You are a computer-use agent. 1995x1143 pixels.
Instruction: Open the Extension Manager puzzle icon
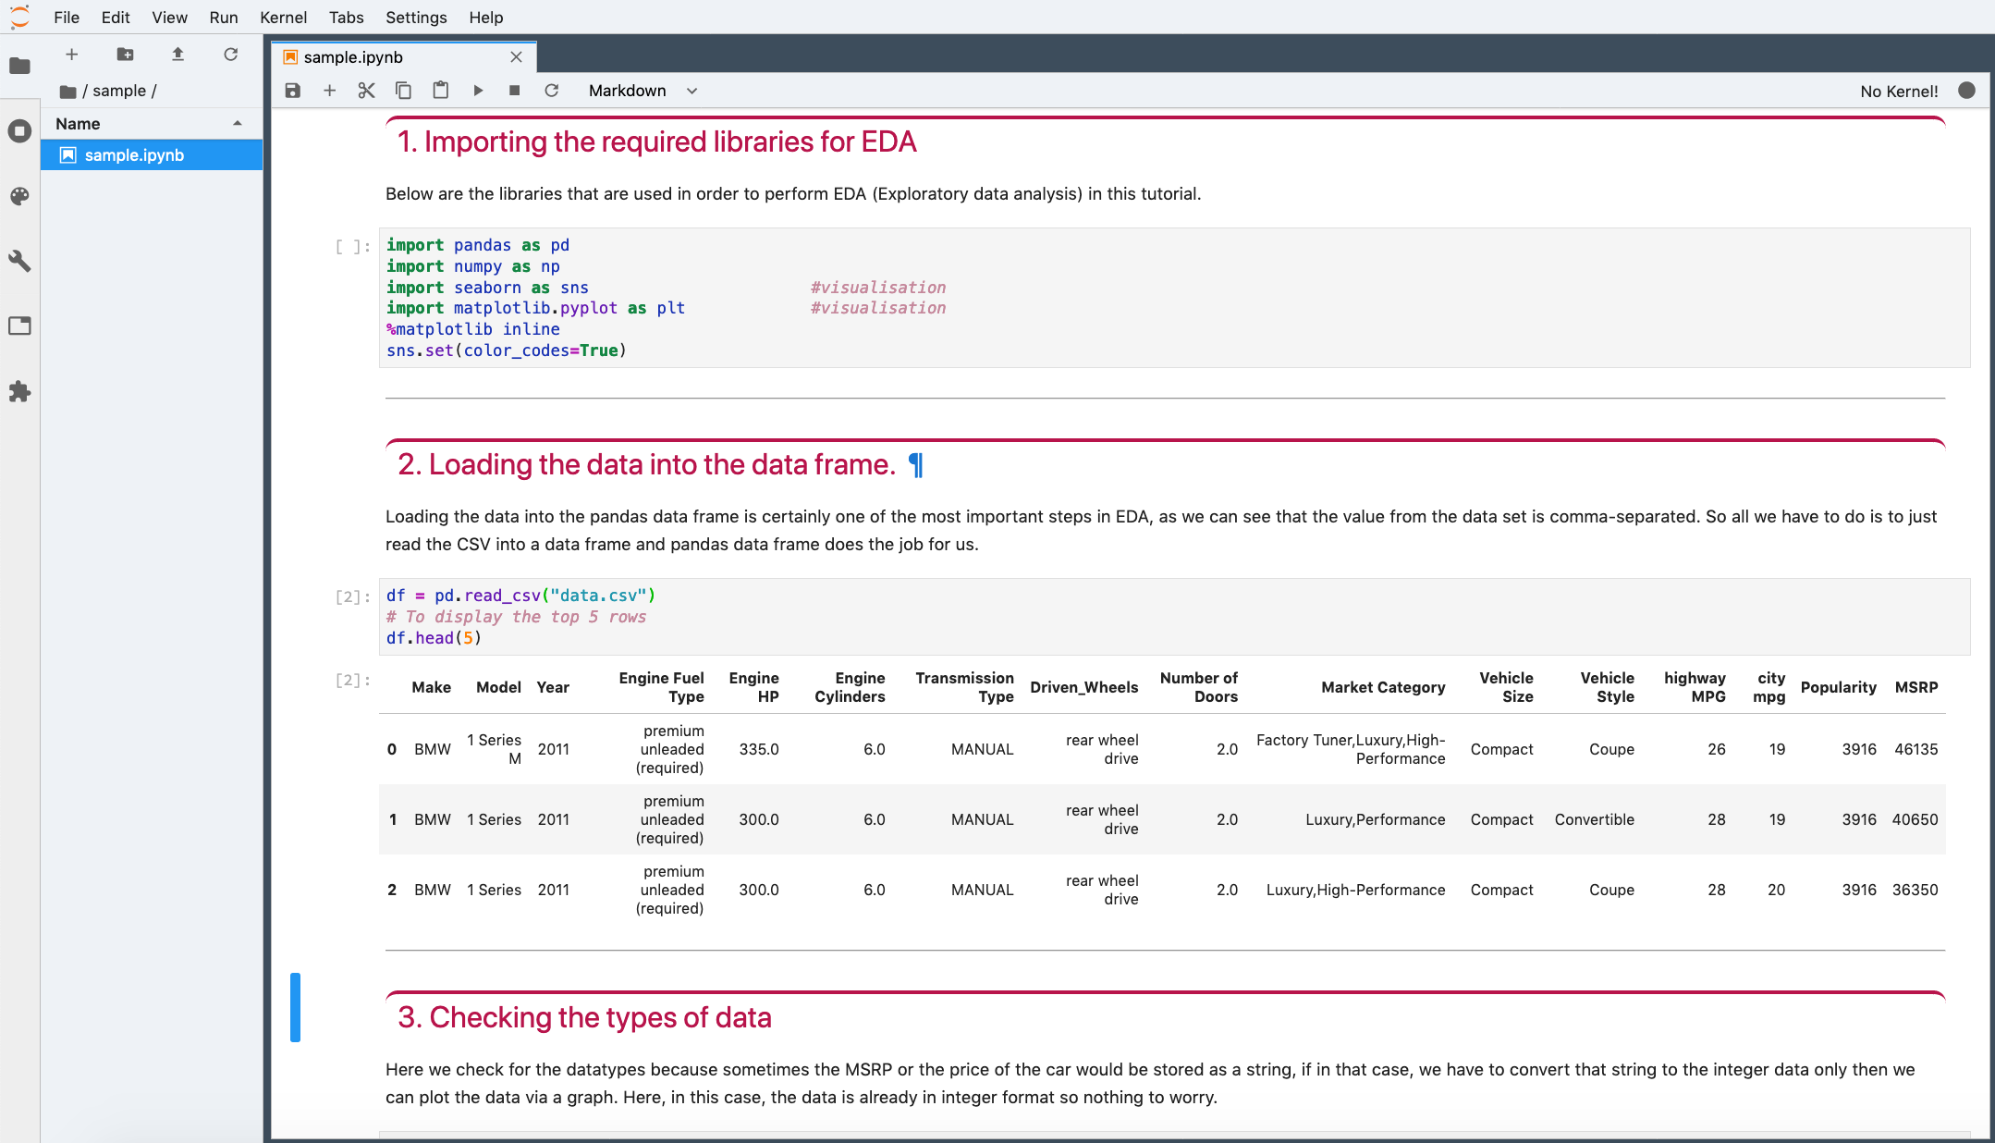click(x=19, y=391)
